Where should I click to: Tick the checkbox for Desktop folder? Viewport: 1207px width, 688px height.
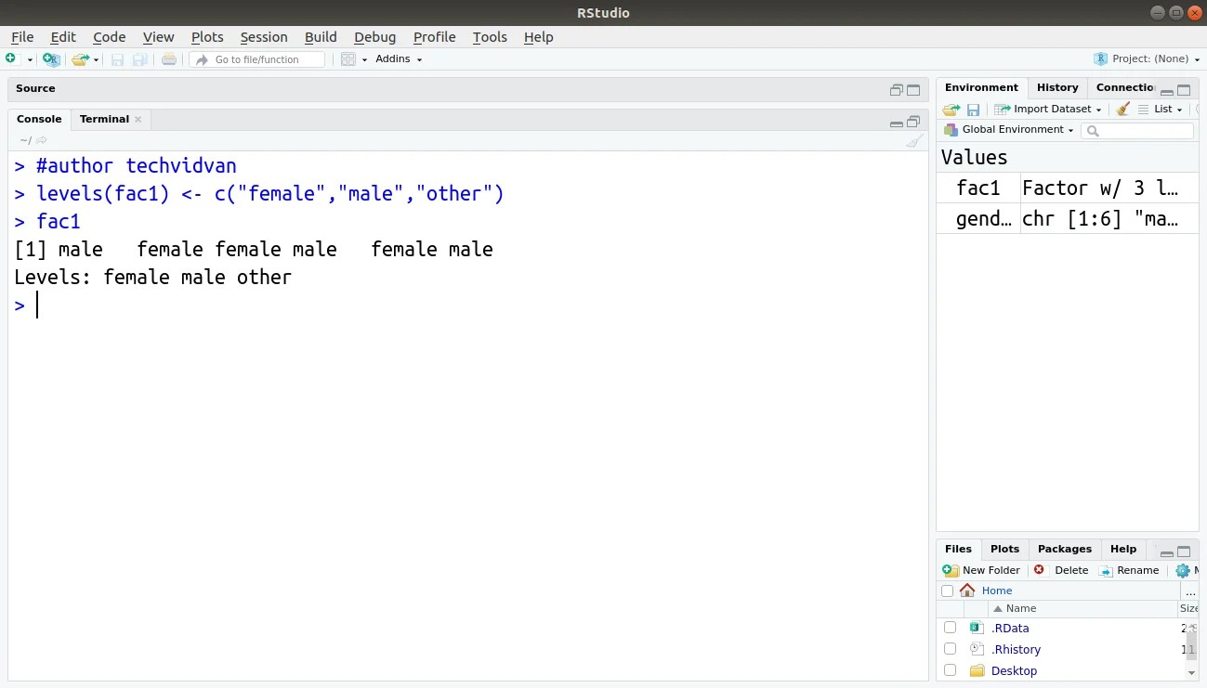(x=950, y=670)
